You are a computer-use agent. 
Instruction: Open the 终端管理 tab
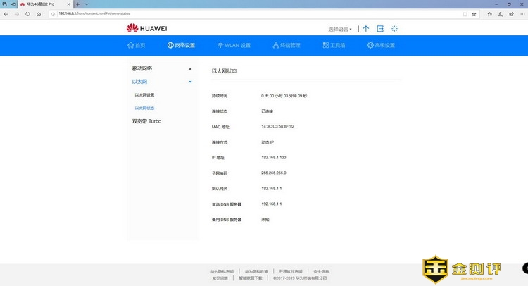coord(286,46)
